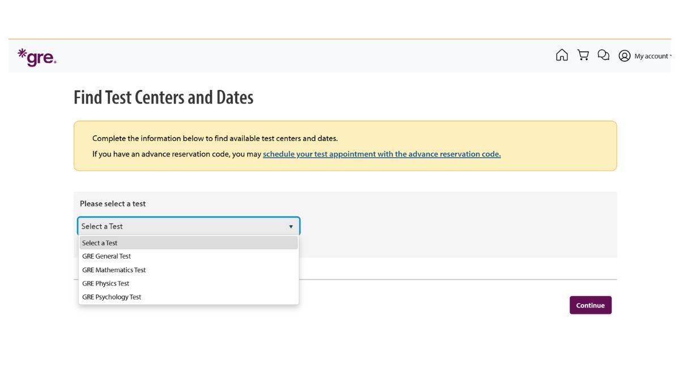Open the Select a Test dropdown
The height and width of the screenshot is (382, 680).
pyautogui.click(x=187, y=226)
